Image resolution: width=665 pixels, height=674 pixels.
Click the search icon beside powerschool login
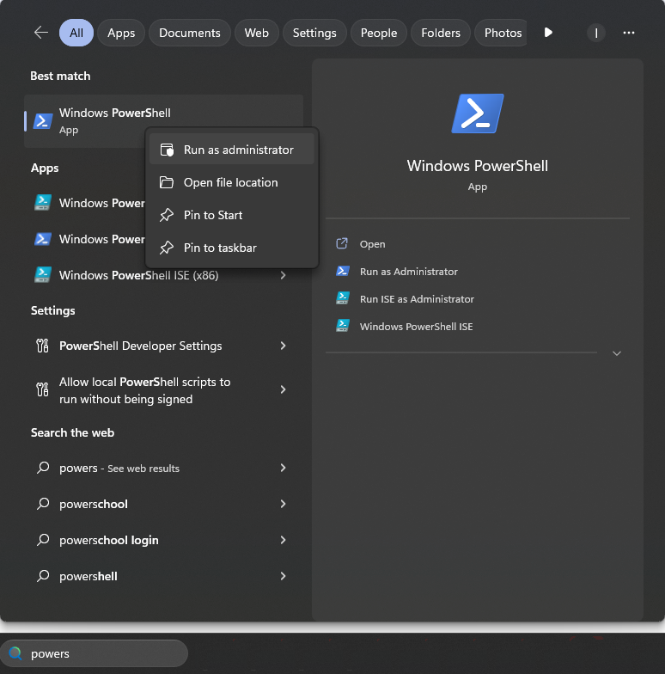[x=43, y=540]
